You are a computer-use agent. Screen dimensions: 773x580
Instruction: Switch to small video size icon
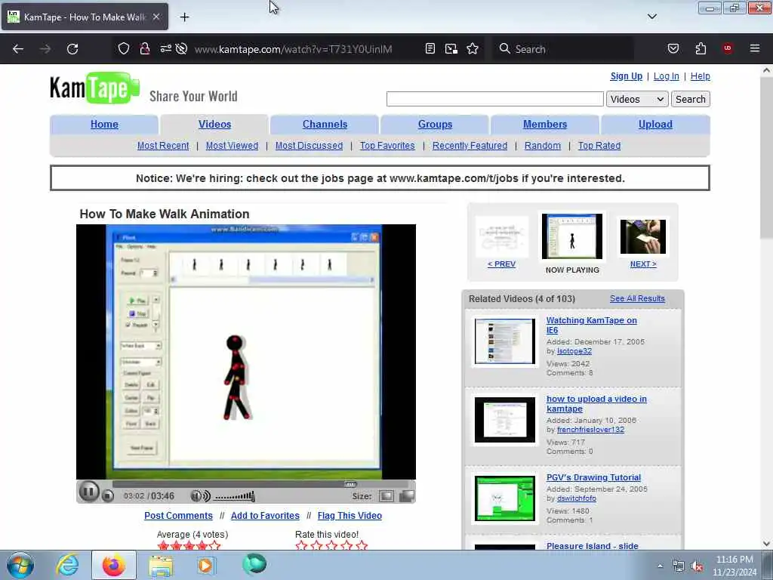pos(386,496)
